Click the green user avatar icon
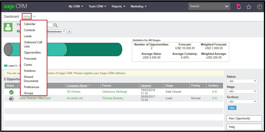This screenshot has width=265, height=132. point(8,27)
